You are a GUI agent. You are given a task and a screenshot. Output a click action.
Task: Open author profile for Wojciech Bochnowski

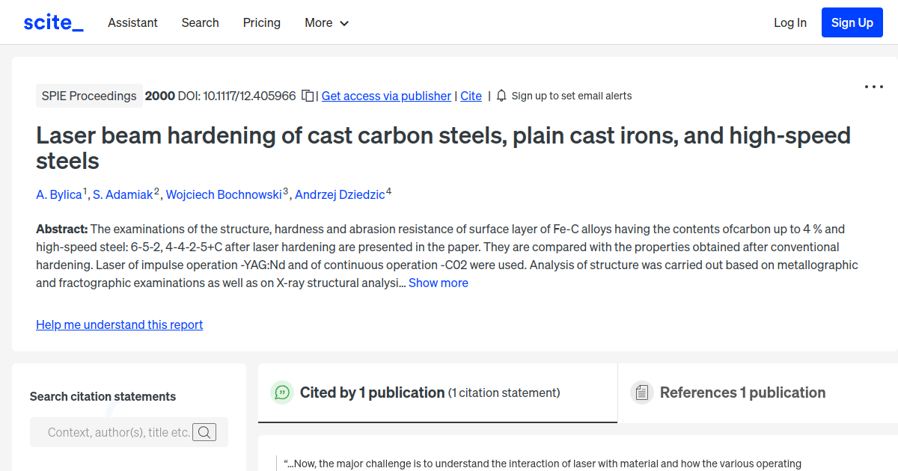tap(224, 194)
